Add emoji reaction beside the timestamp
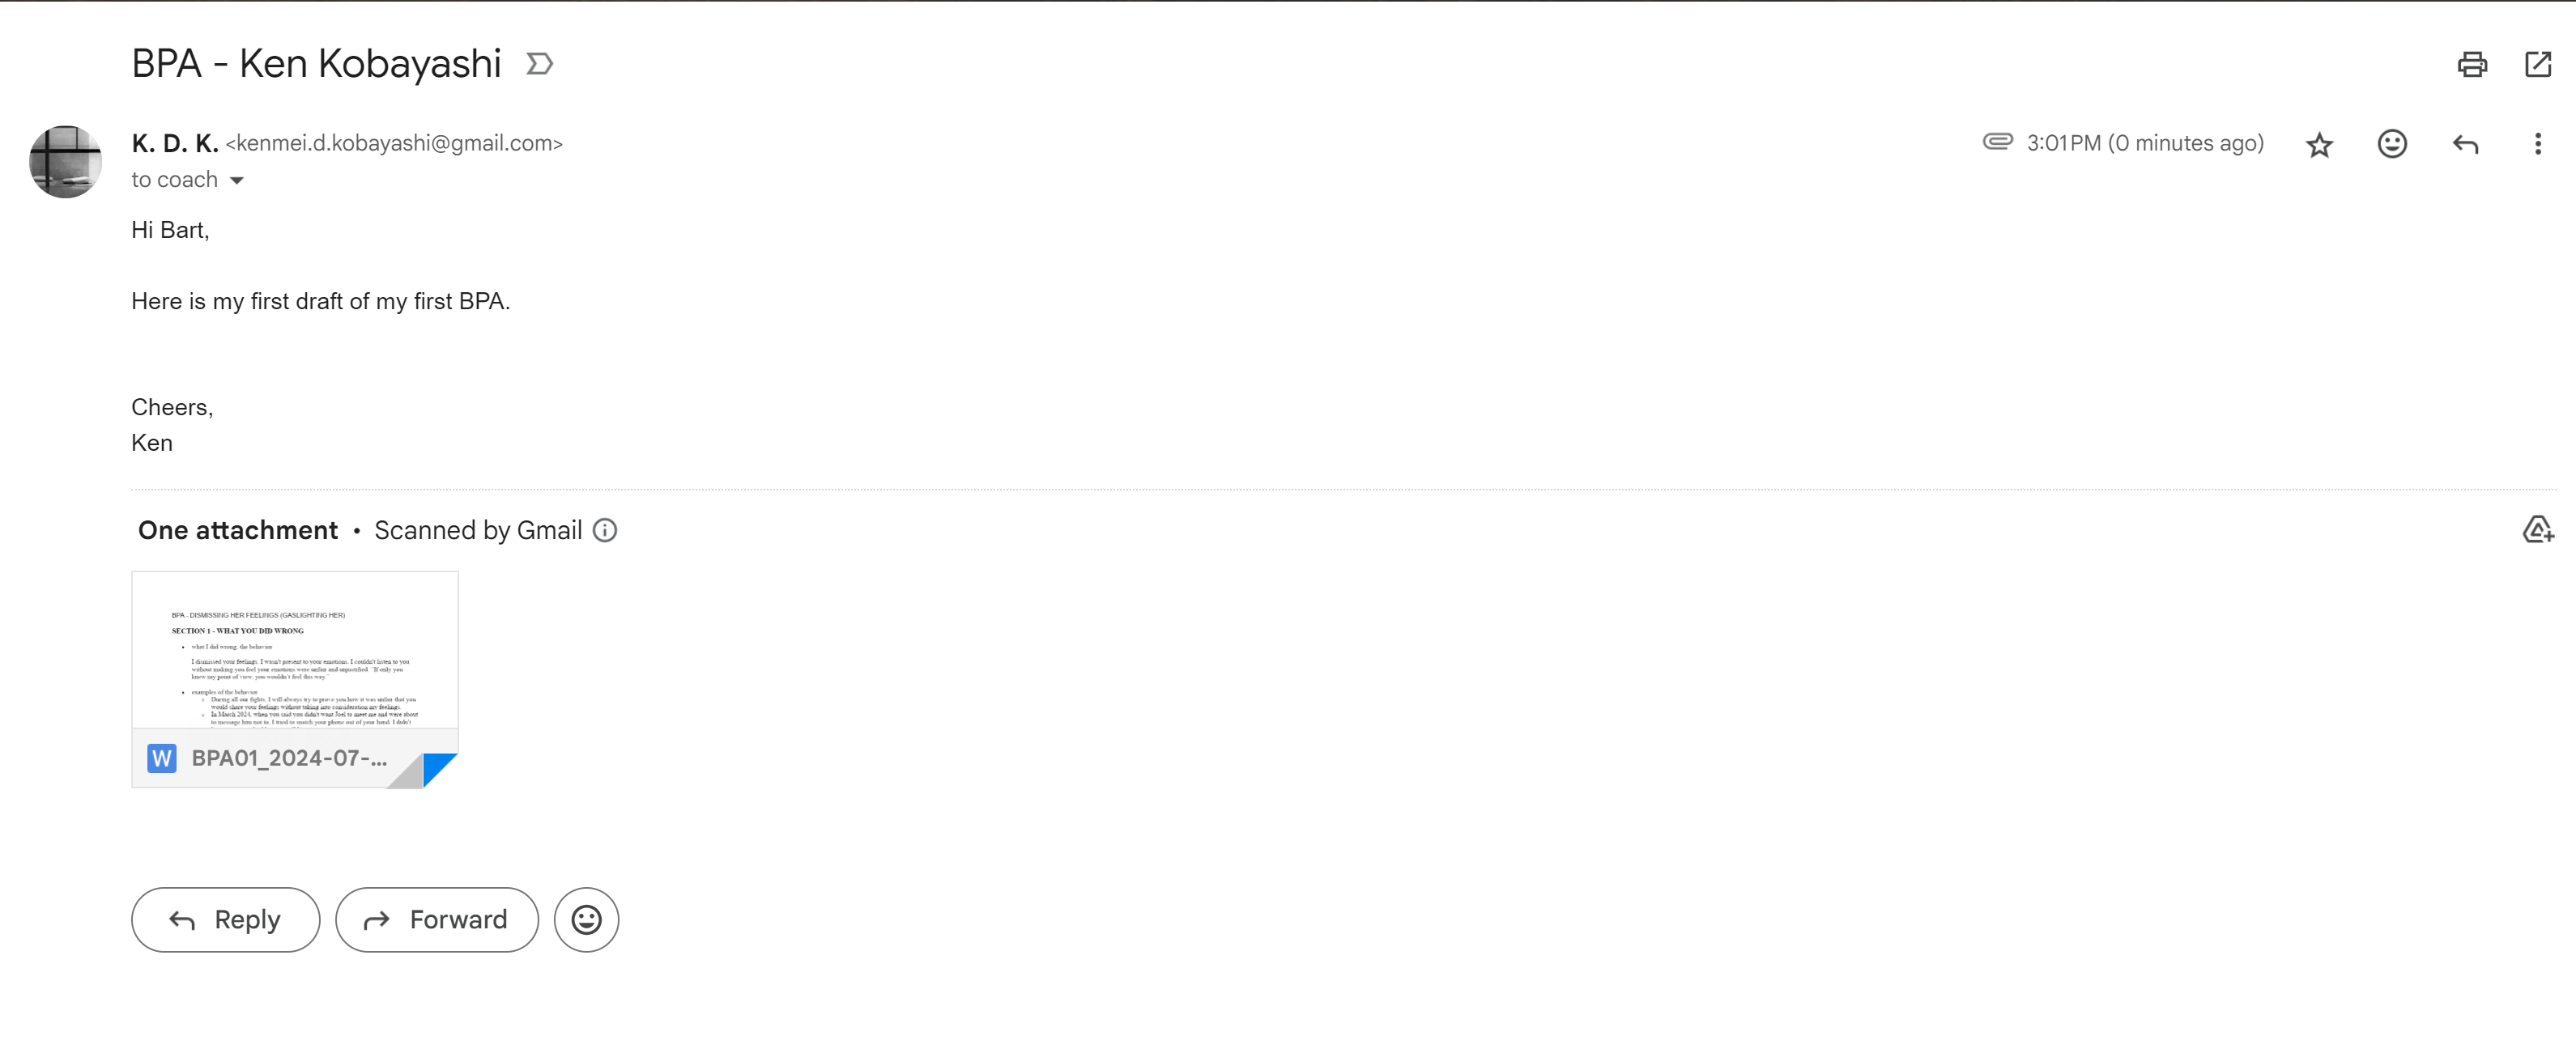 2392,144
